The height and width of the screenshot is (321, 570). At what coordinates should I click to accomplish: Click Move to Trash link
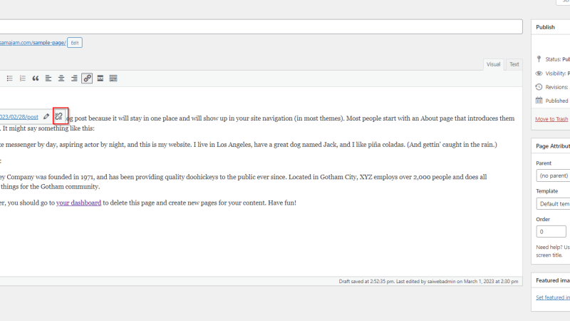click(551, 119)
